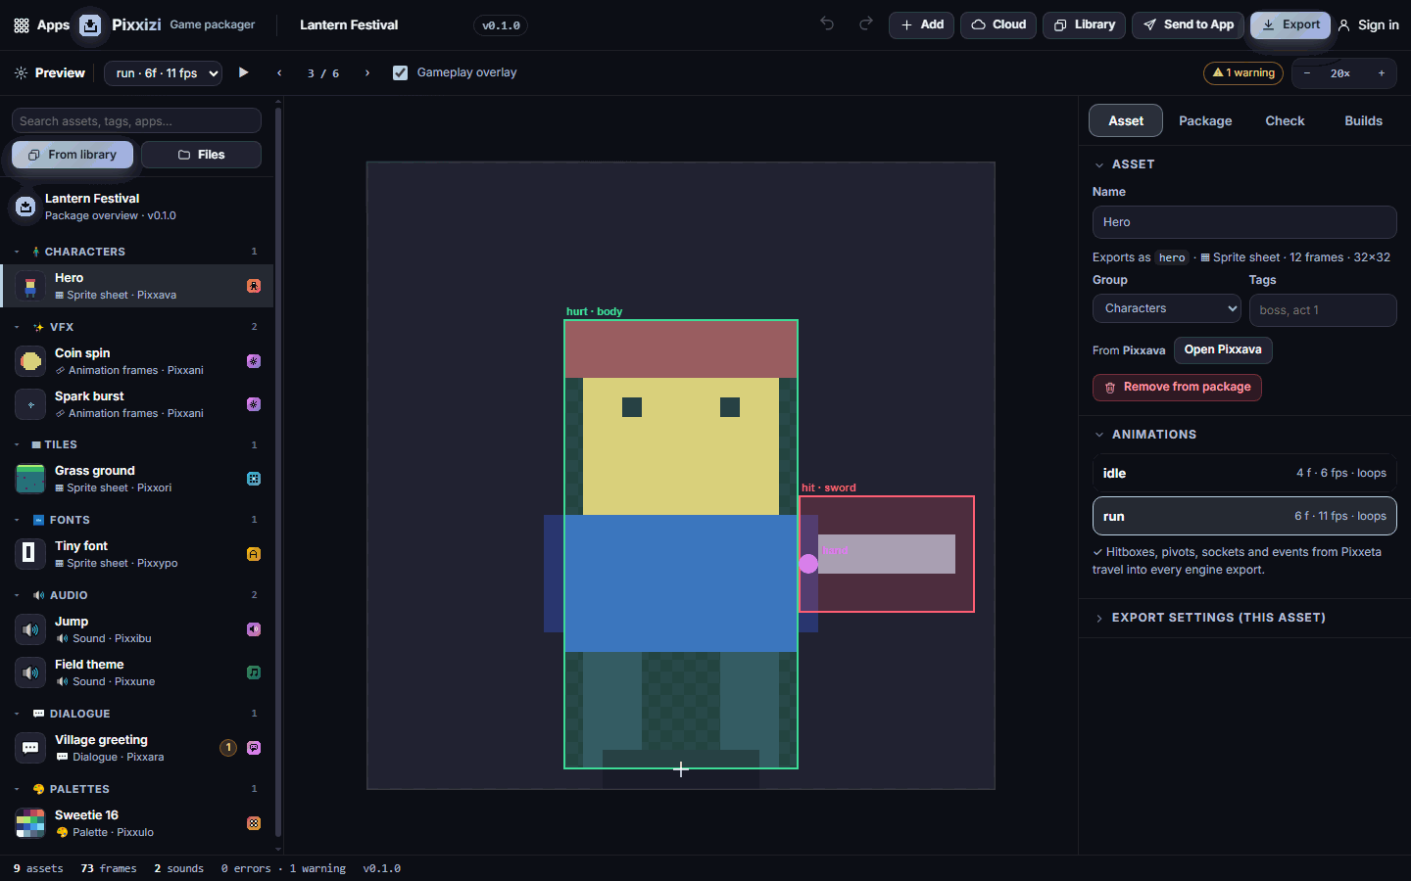Click the Pixxune badge on Field theme row
The width and height of the screenshot is (1411, 881).
click(254, 672)
